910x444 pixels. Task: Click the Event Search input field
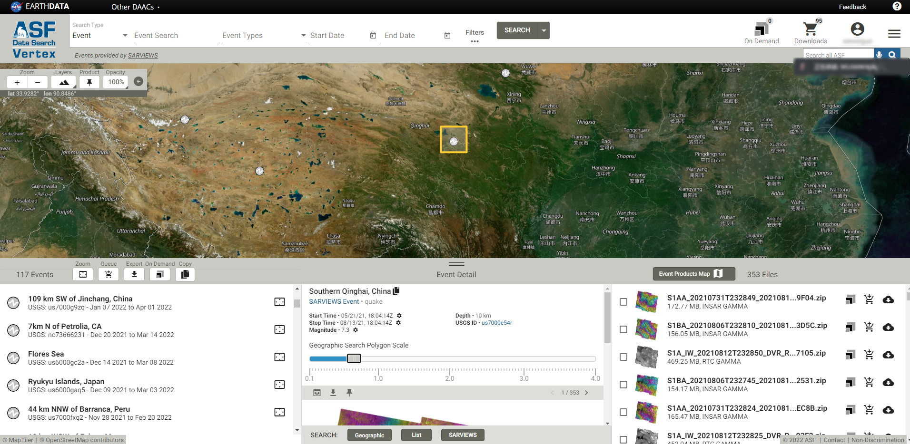pos(176,36)
